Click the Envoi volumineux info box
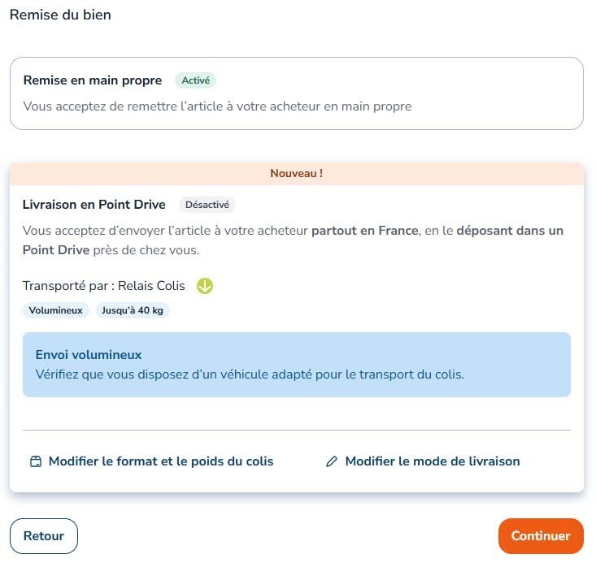This screenshot has height=567, width=596. click(x=297, y=365)
